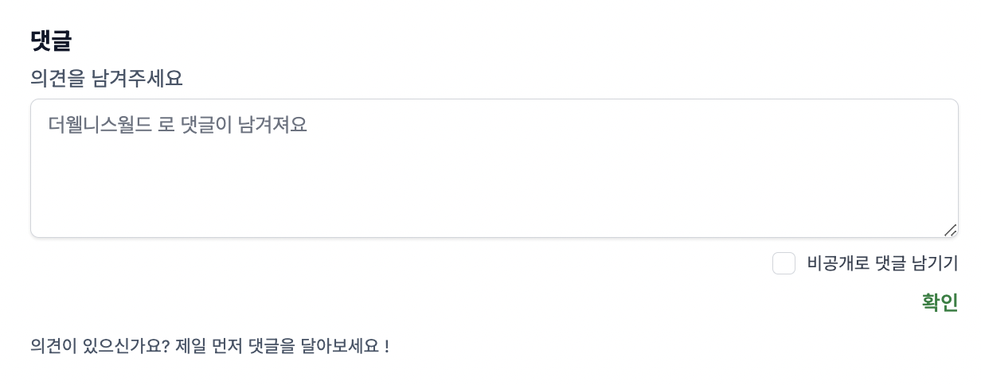Click the 의견을 남겨주세요 field label

point(107,78)
